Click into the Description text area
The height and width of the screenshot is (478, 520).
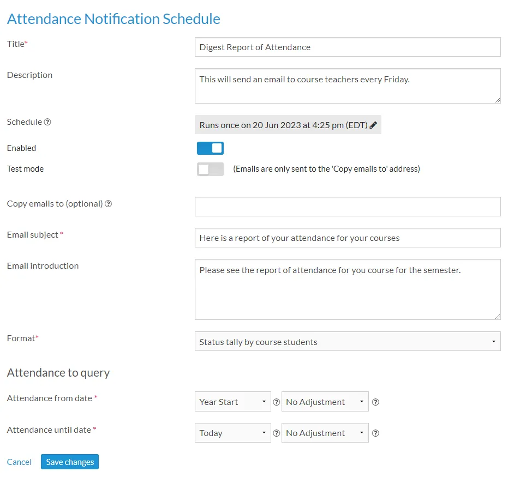pos(348,86)
